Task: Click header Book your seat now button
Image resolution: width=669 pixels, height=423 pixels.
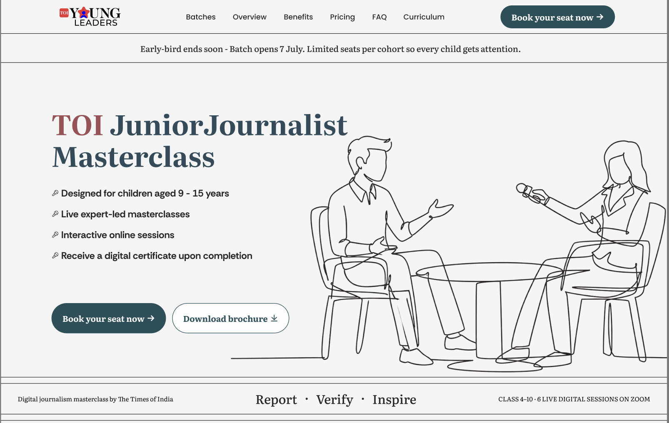Action: tap(557, 17)
